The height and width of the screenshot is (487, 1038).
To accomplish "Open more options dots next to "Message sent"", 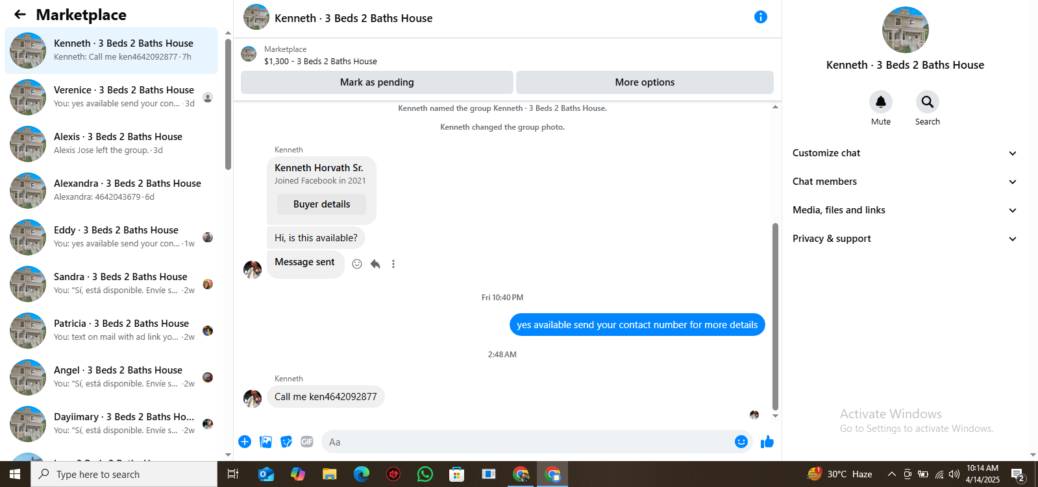I will pyautogui.click(x=393, y=264).
